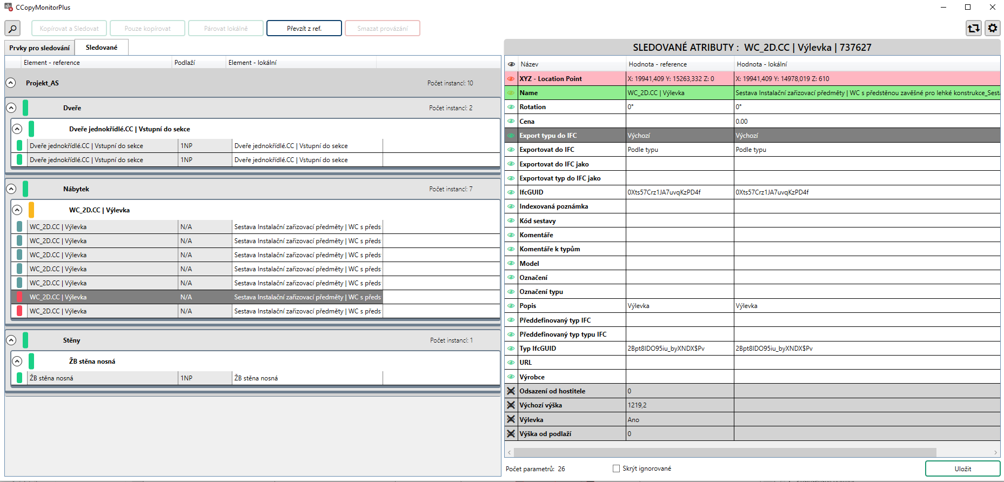Screen dimensions: 1004x482
Task: Collapse ŽB stěna nosná type group
Action: (17, 361)
